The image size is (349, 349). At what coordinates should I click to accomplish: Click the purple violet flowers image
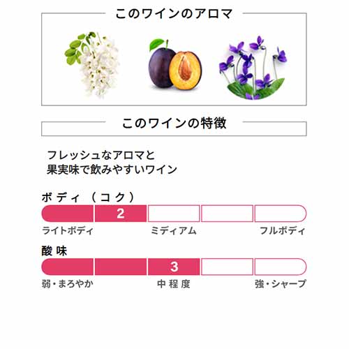coord(253,68)
